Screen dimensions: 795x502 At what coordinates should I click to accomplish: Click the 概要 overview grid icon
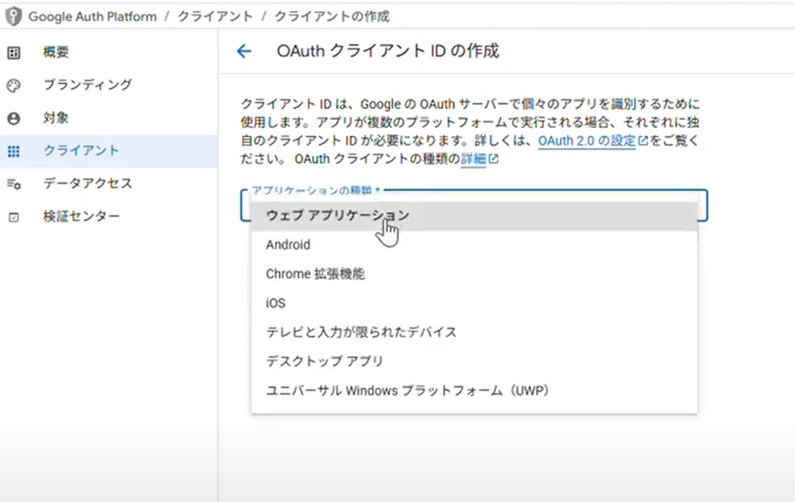(x=14, y=52)
